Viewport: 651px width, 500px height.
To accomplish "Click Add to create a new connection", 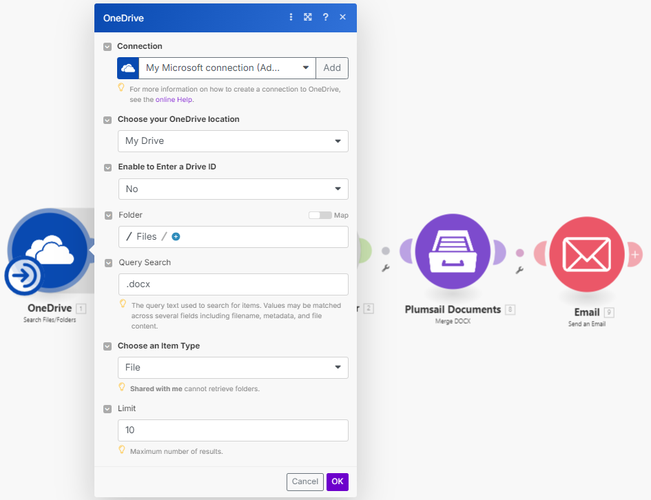I will (332, 68).
